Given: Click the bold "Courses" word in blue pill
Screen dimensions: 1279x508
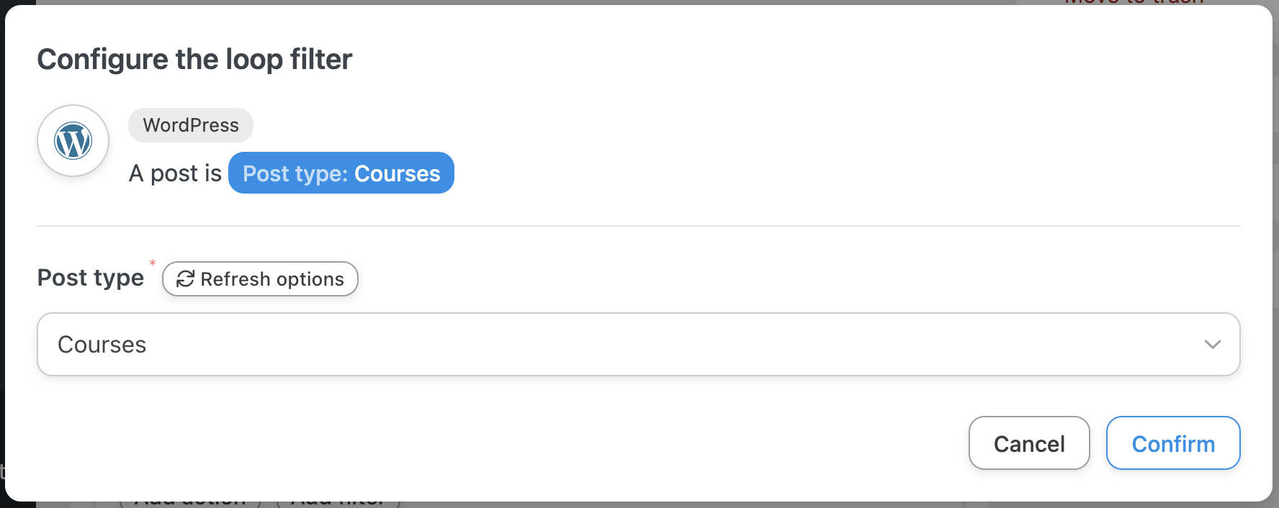Looking at the screenshot, I should pos(397,173).
